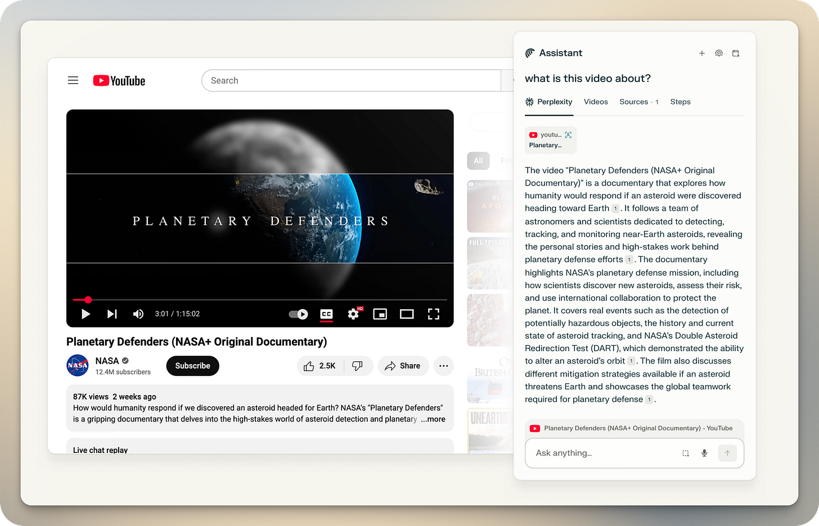Submit the question with arrow button

coord(727,453)
